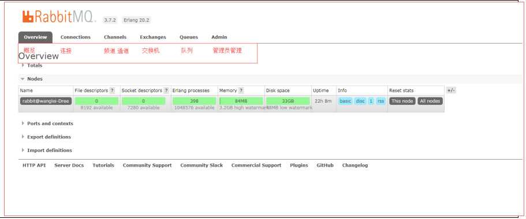Screen dimensions: 526x219
Task: Click the Info column header
Action: [x=342, y=90]
